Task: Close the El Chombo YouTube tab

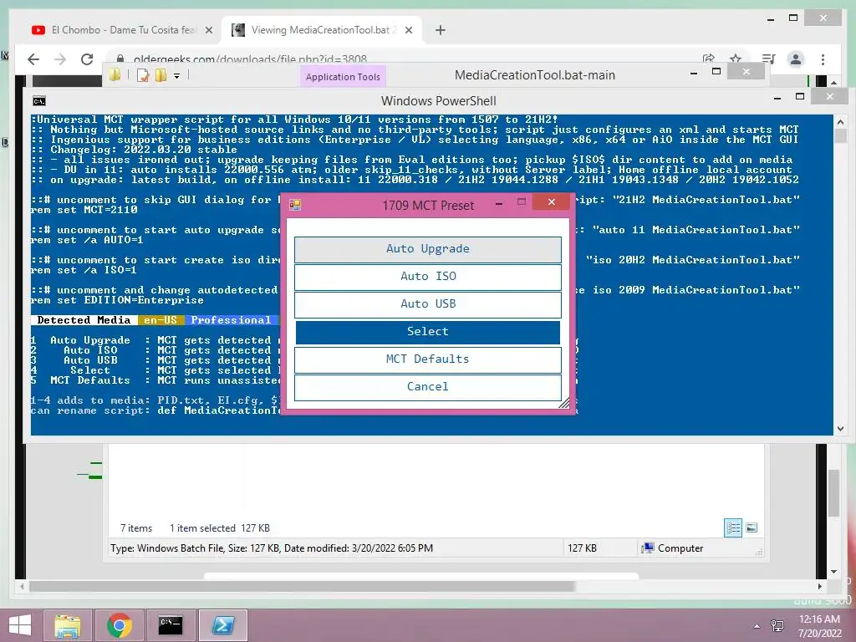Action: point(208,31)
